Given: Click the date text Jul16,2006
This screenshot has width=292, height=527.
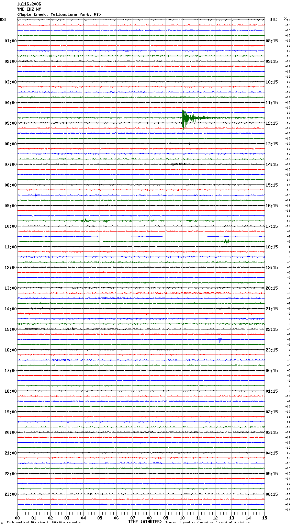Looking at the screenshot, I should pyautogui.click(x=29, y=4).
